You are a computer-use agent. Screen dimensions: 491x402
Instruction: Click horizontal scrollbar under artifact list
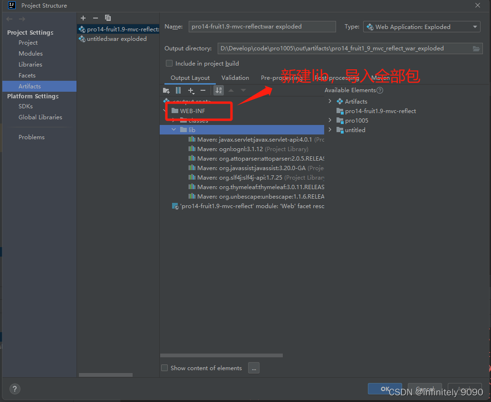(x=106, y=375)
